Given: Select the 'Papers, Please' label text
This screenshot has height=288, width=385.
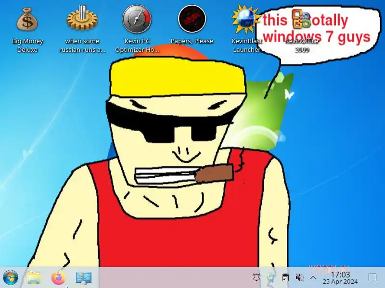Looking at the screenshot, I should 192,41.
